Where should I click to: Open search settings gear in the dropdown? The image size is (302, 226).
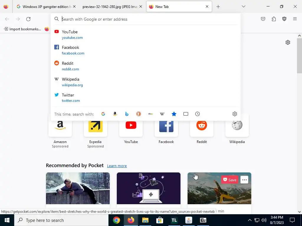pyautogui.click(x=234, y=114)
